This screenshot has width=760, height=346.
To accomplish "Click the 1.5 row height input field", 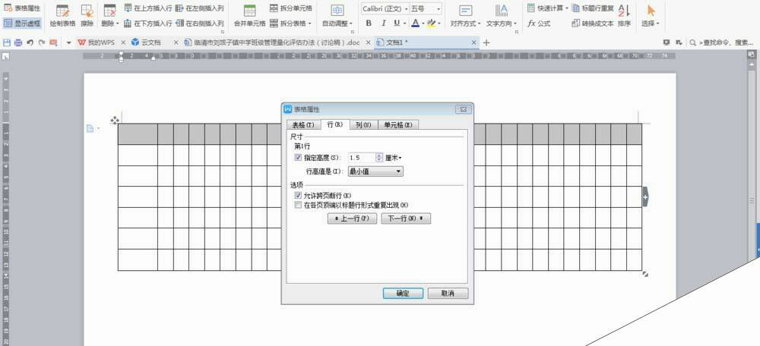I will tap(362, 157).
